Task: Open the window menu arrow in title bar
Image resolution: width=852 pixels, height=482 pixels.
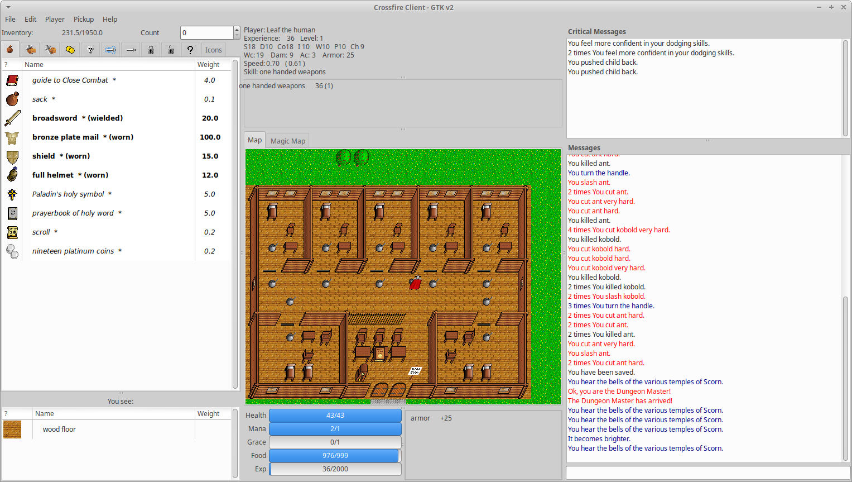Action: pos(8,7)
